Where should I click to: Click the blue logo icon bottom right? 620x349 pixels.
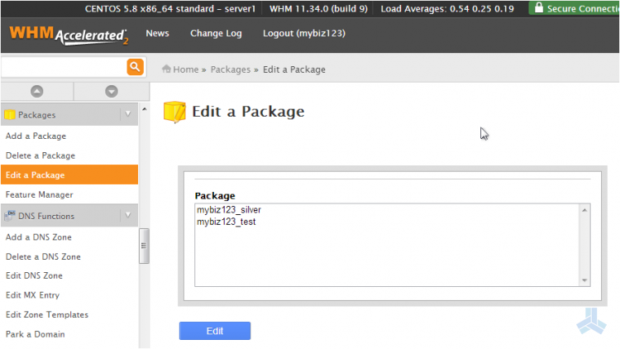click(591, 320)
